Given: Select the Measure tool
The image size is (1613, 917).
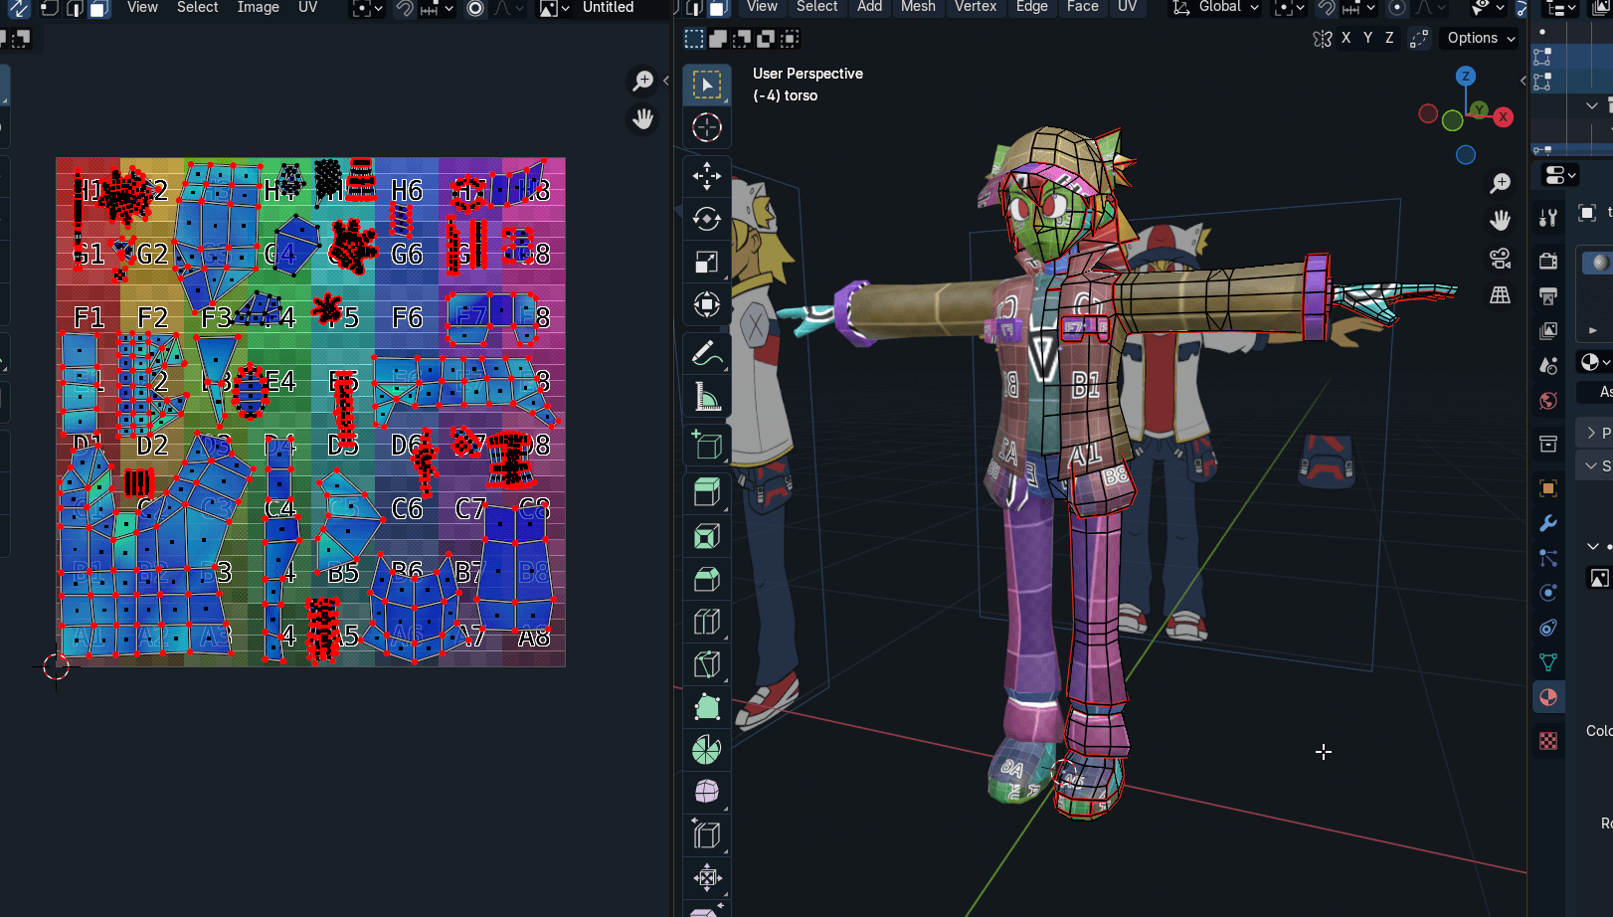Looking at the screenshot, I should pyautogui.click(x=707, y=396).
